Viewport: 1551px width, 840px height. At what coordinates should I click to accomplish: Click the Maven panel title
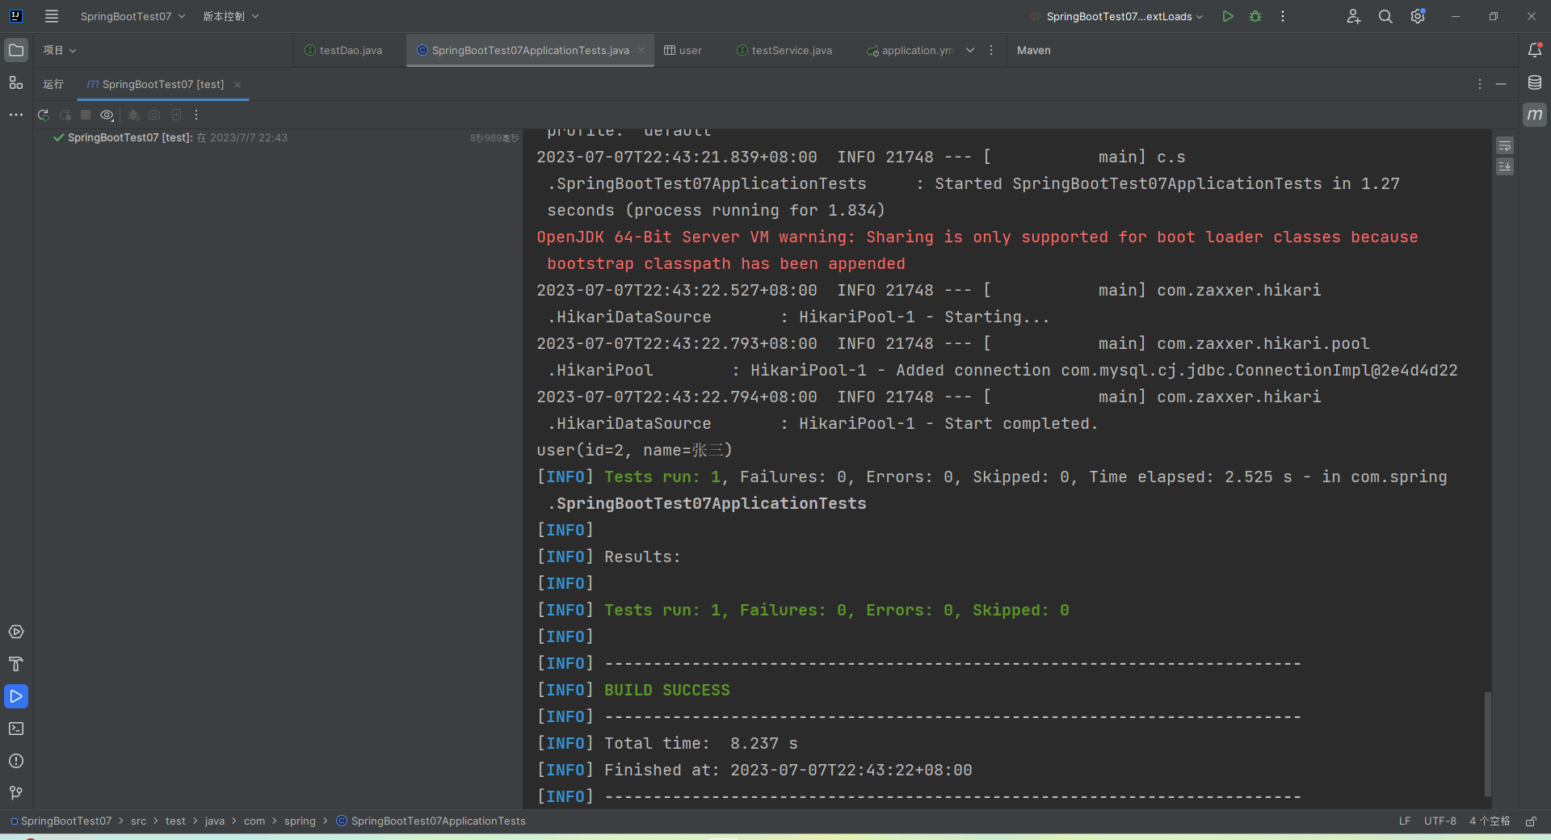pyautogui.click(x=1033, y=50)
